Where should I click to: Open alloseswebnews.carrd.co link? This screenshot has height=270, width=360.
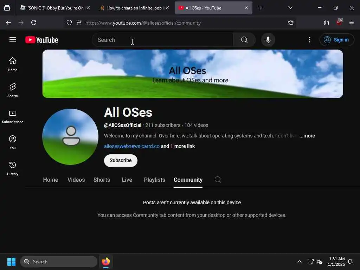coord(132,146)
